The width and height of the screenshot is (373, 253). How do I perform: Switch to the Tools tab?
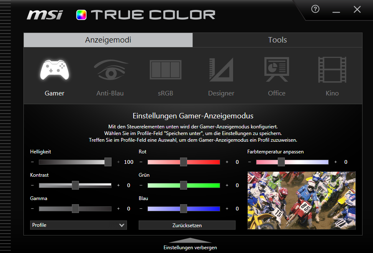pos(277,40)
